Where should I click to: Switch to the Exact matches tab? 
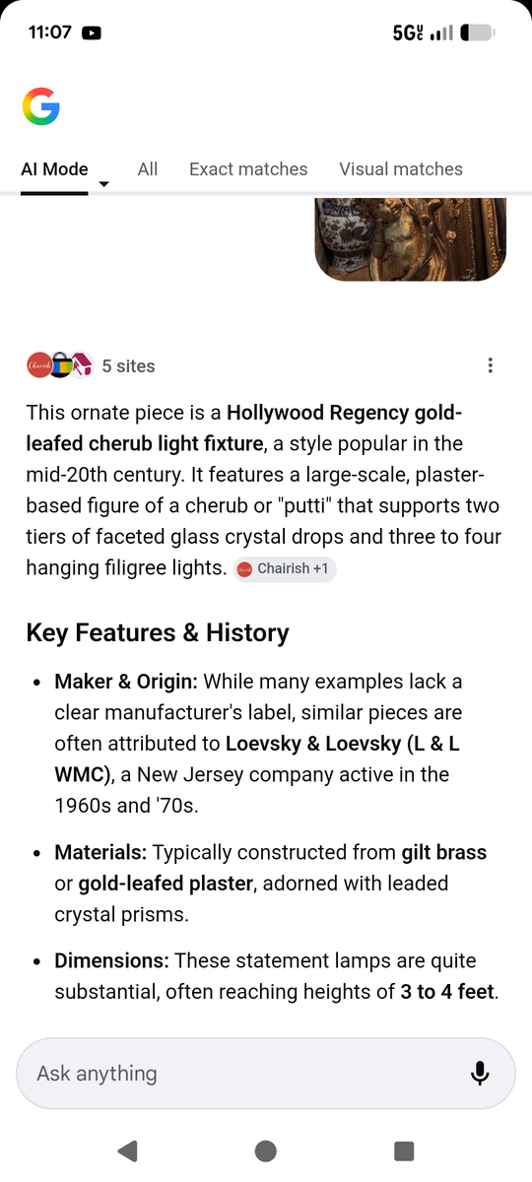click(x=248, y=169)
